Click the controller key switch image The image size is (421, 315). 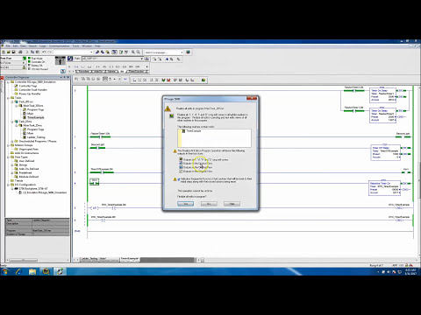61,60
